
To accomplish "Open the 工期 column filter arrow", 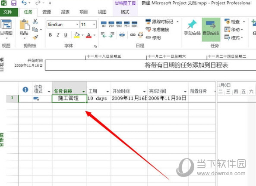I will 107,91.
